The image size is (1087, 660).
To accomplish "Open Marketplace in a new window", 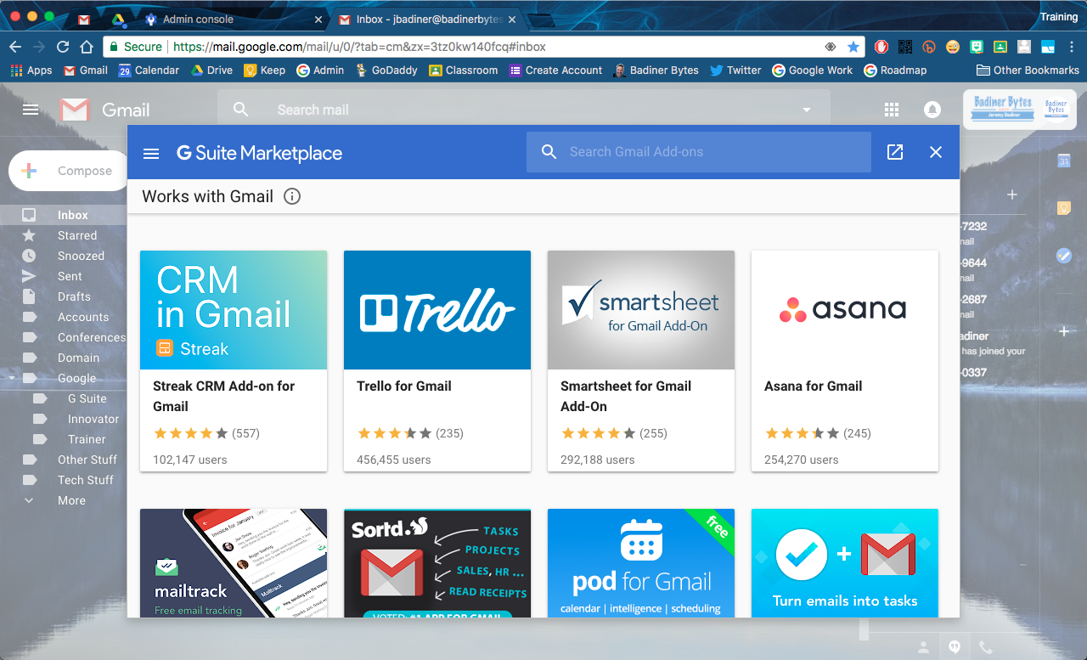I will click(x=895, y=152).
